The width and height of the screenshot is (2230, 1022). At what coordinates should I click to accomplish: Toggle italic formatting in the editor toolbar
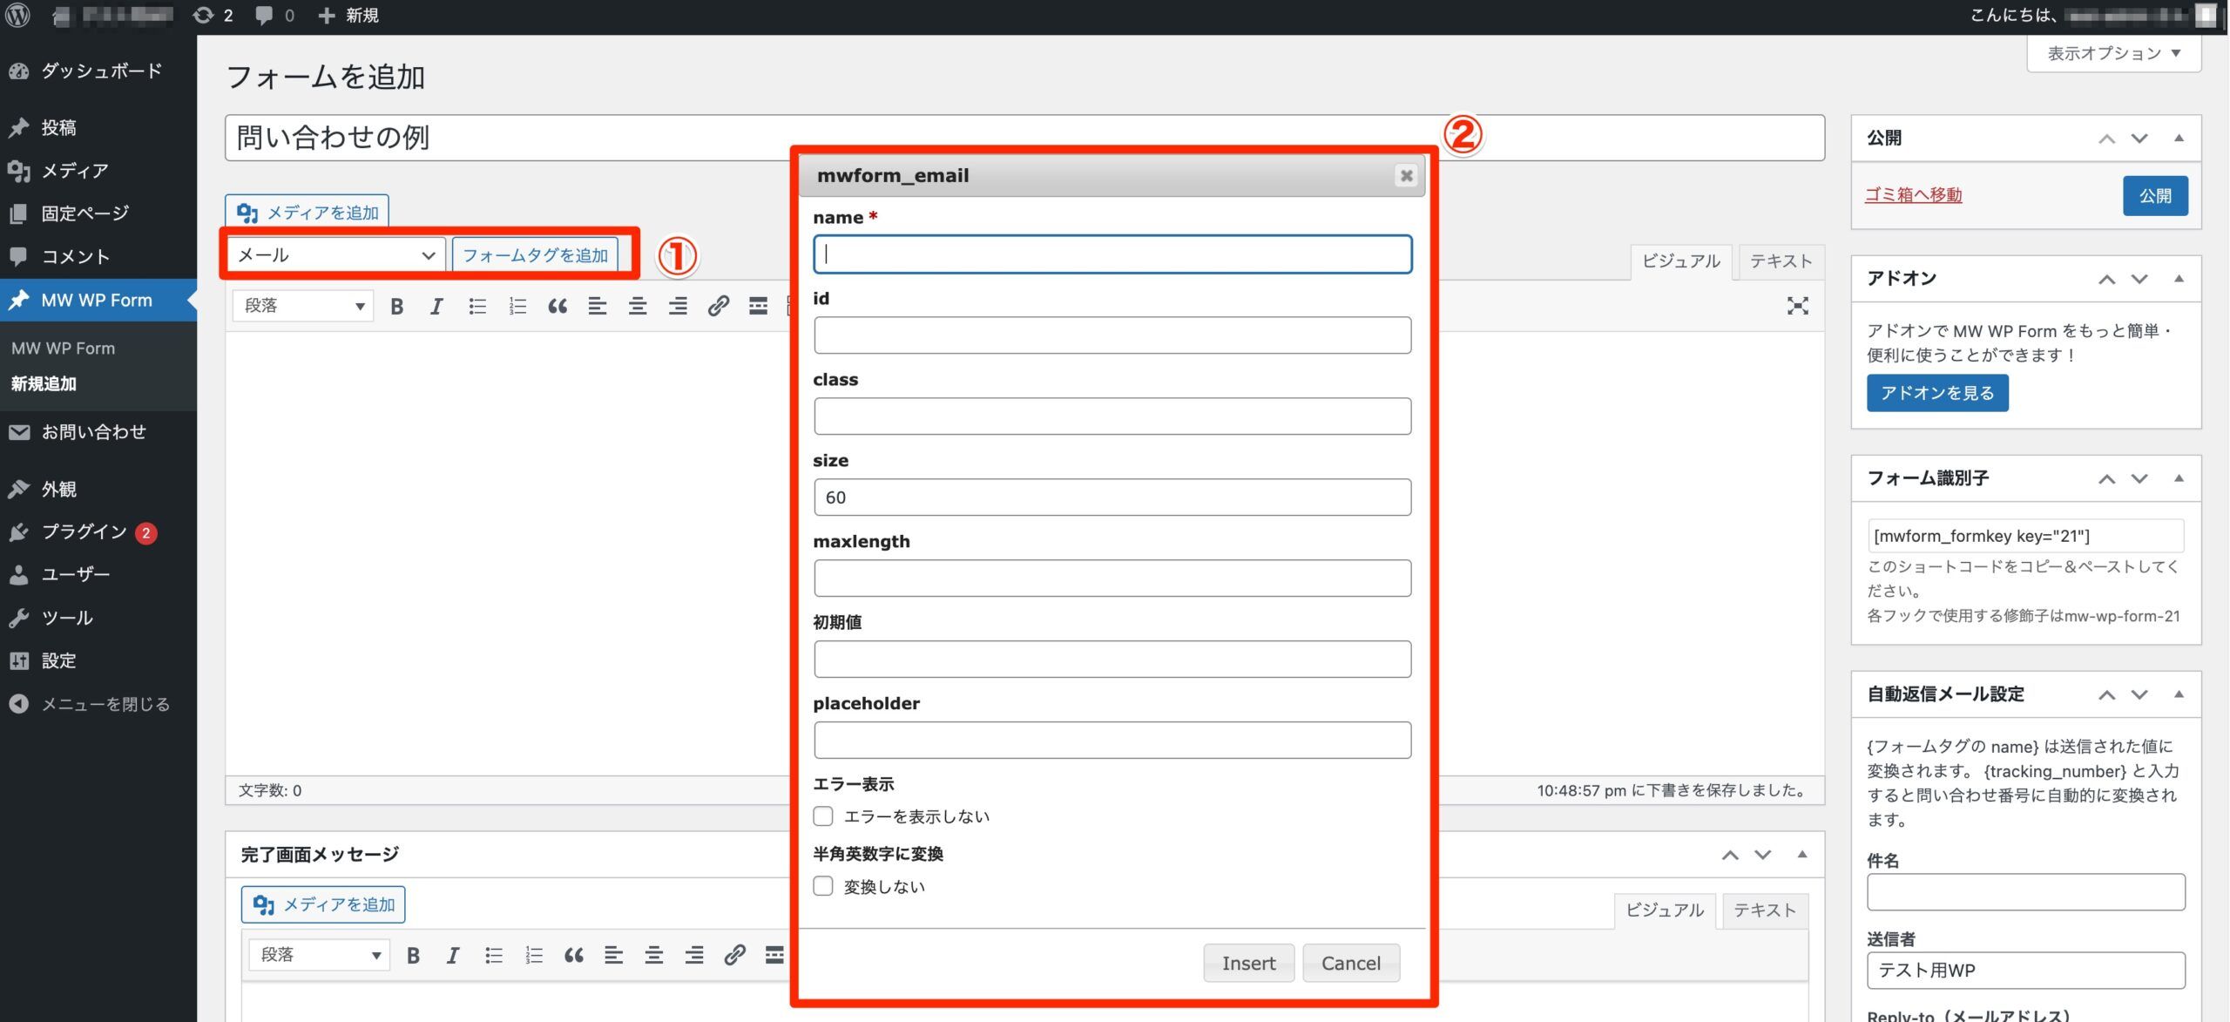coord(436,306)
